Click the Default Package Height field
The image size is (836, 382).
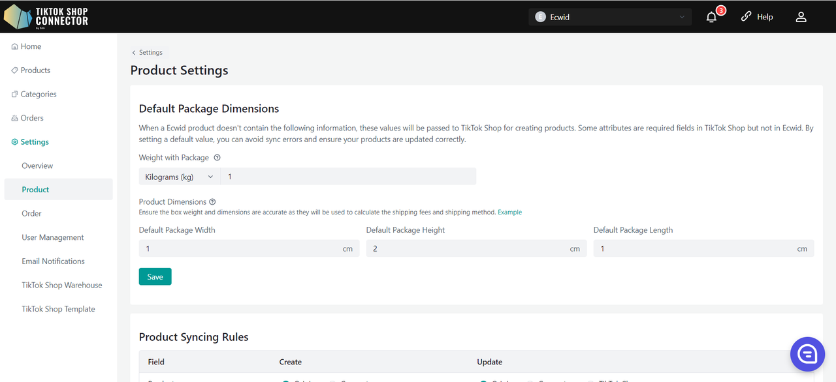point(476,248)
